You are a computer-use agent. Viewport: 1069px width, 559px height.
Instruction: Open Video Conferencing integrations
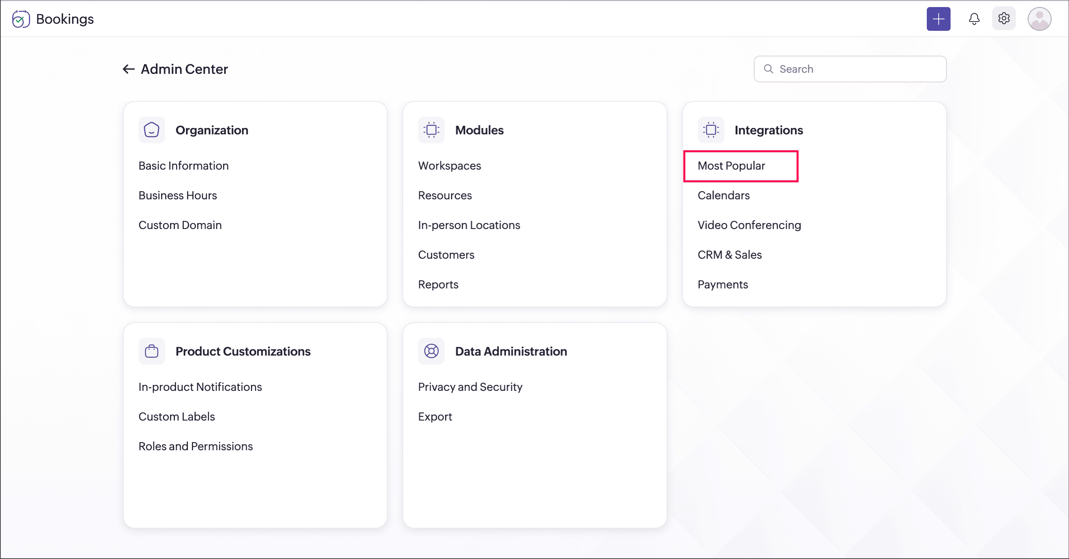(749, 225)
